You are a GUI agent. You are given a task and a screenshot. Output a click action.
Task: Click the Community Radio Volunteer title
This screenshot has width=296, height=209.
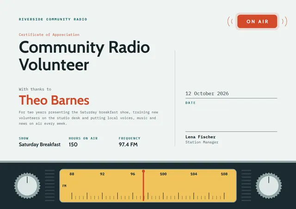[x=84, y=56]
